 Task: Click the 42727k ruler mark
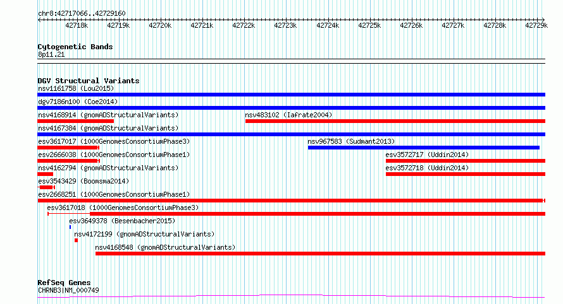[x=453, y=25]
